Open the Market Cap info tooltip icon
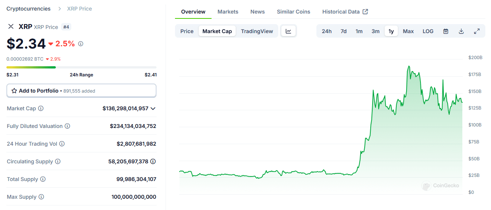Viewport: 491px width, 210px height. (41, 108)
